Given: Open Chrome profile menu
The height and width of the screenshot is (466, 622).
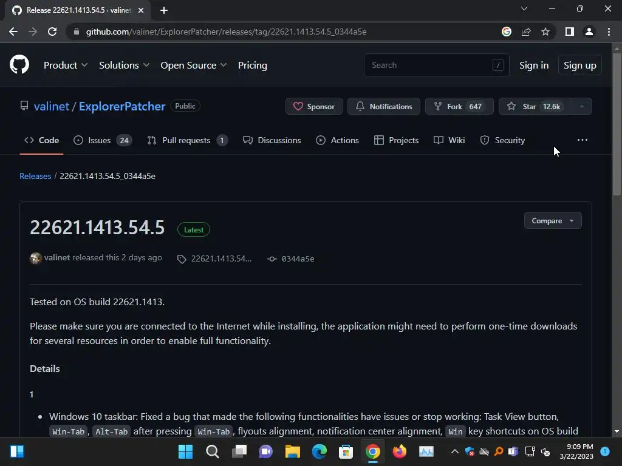Looking at the screenshot, I should coord(589,32).
